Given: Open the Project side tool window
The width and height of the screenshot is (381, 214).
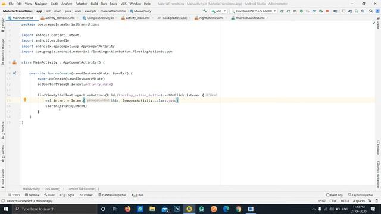Looking at the screenshot, I should (3, 25).
